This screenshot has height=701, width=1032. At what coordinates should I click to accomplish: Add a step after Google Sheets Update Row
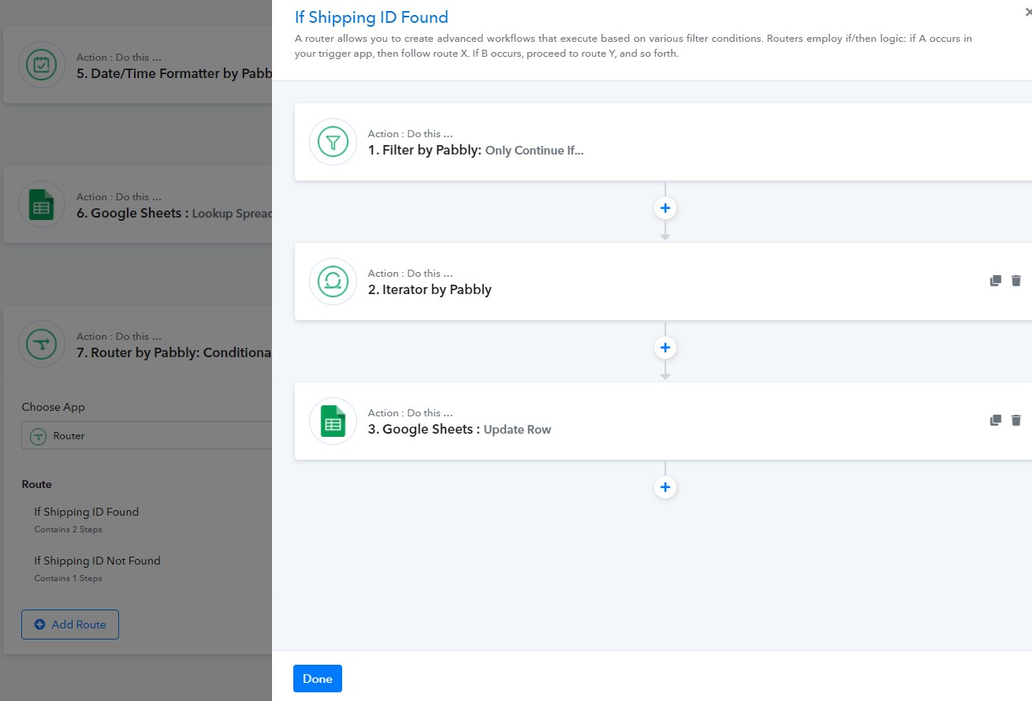[x=665, y=487]
